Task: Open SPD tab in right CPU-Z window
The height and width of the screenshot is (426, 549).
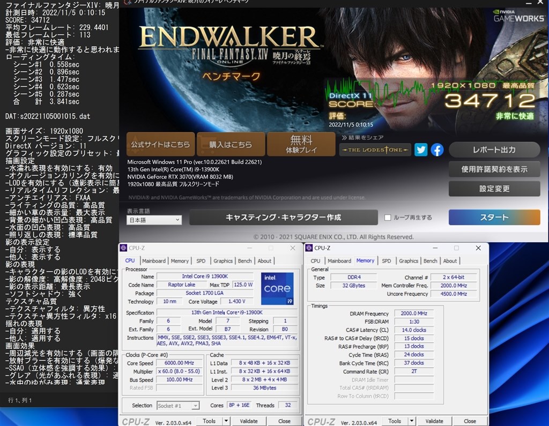Action: coord(387,261)
